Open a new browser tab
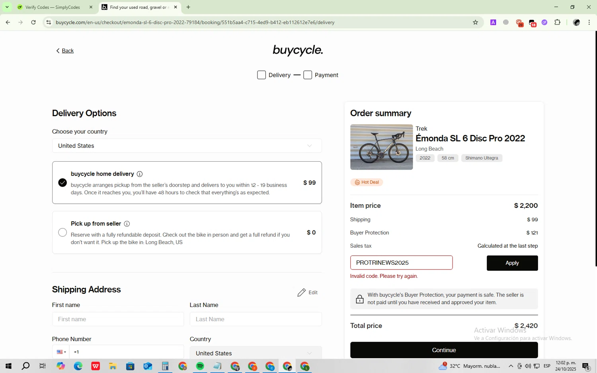 188,7
